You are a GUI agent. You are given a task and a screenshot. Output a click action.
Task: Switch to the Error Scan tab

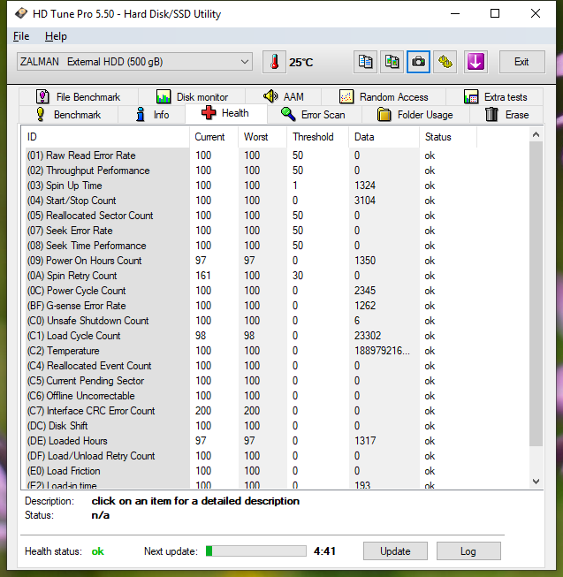click(x=314, y=115)
